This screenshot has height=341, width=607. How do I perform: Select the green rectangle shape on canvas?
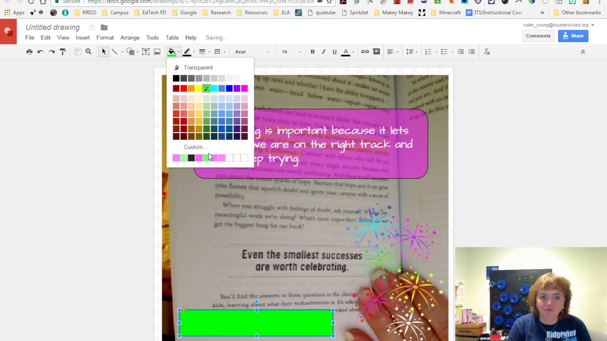tap(256, 323)
